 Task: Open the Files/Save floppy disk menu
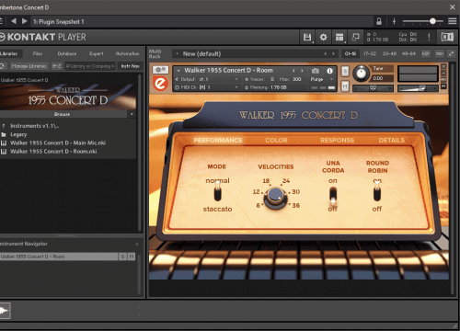click(307, 38)
